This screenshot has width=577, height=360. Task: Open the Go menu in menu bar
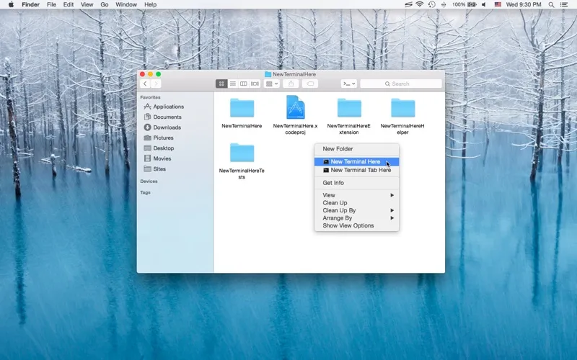pyautogui.click(x=105, y=4)
